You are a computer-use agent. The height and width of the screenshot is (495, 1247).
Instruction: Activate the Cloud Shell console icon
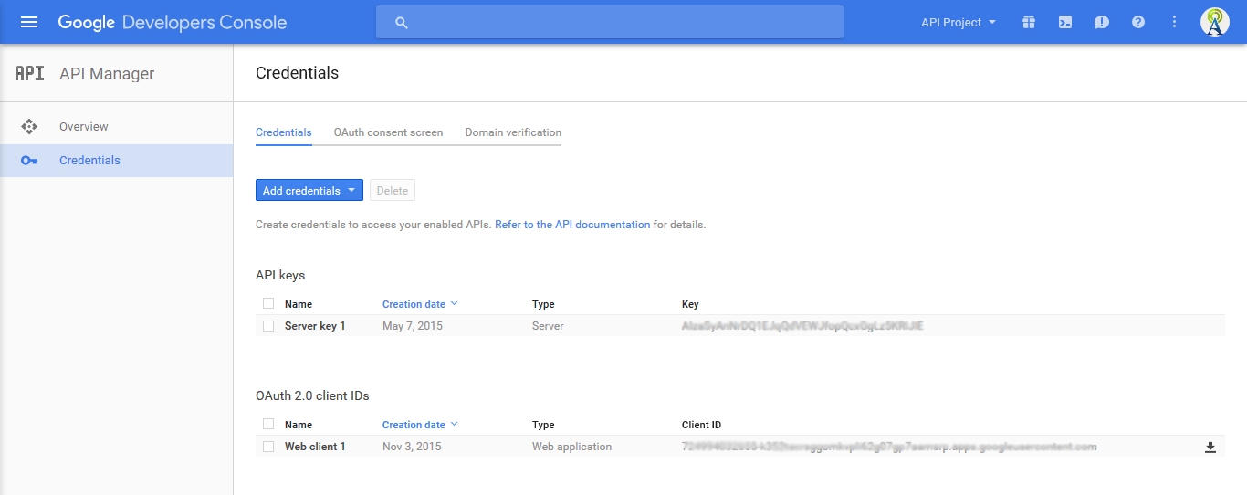coord(1065,22)
